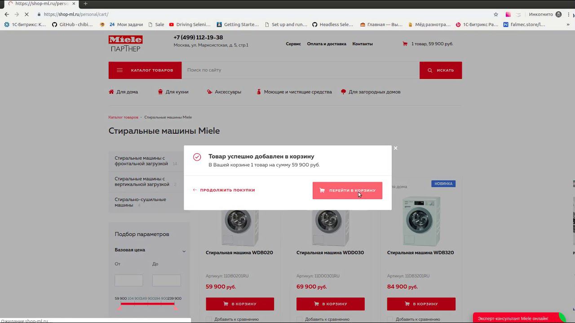Click the pink extension icon in toolbar
This screenshot has width=575, height=323.
click(x=508, y=14)
